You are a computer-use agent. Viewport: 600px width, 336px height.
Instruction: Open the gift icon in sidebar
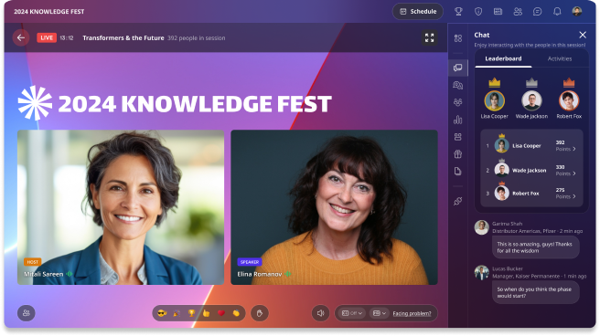(458, 154)
